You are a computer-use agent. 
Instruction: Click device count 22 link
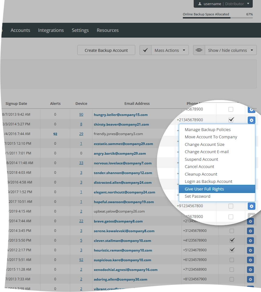[x=81, y=221]
